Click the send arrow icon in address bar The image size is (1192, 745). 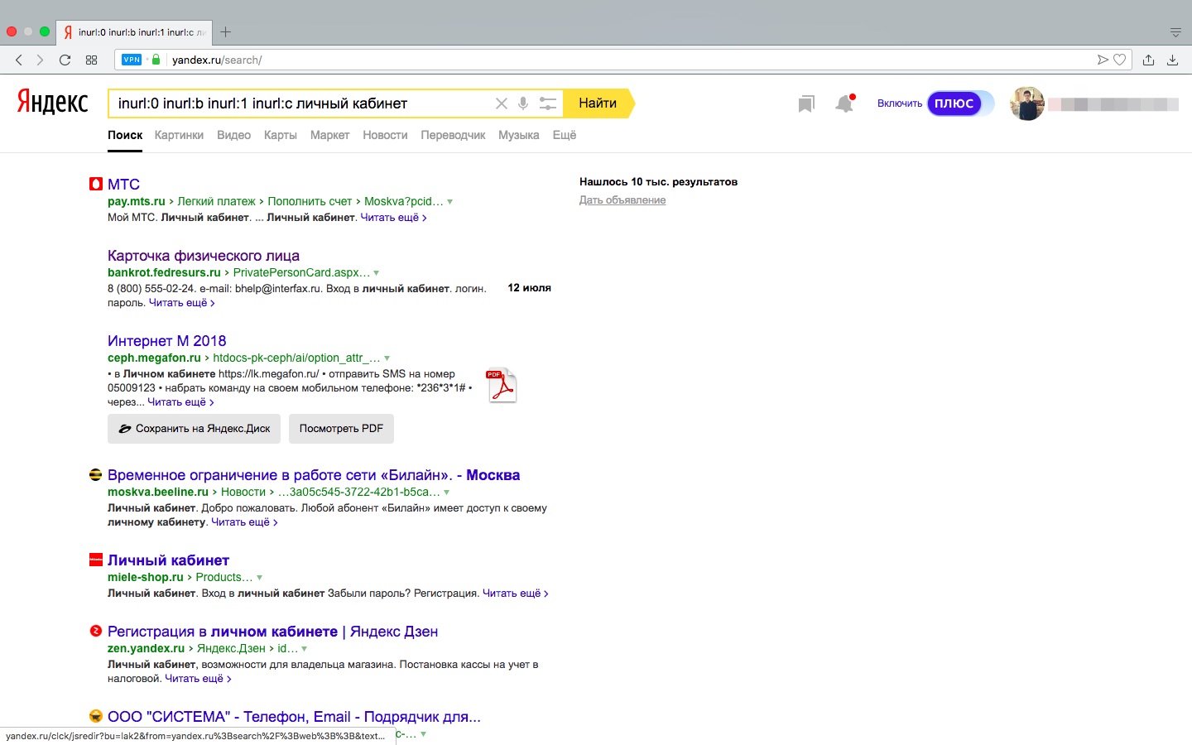pos(1103,60)
